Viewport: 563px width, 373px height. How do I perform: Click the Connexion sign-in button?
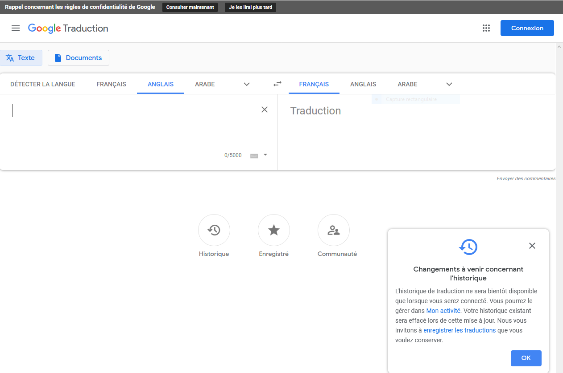pyautogui.click(x=527, y=28)
